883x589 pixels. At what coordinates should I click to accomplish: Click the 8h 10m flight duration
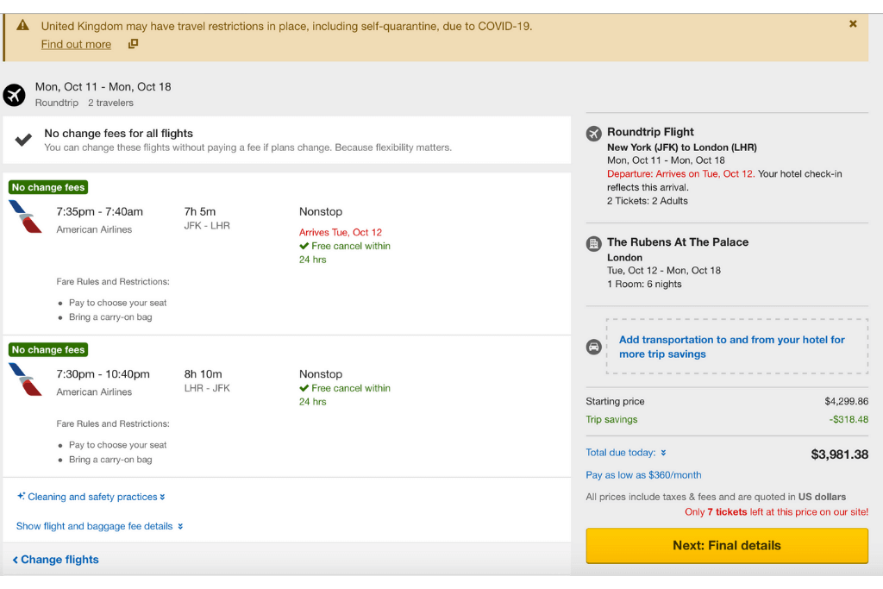pyautogui.click(x=204, y=374)
